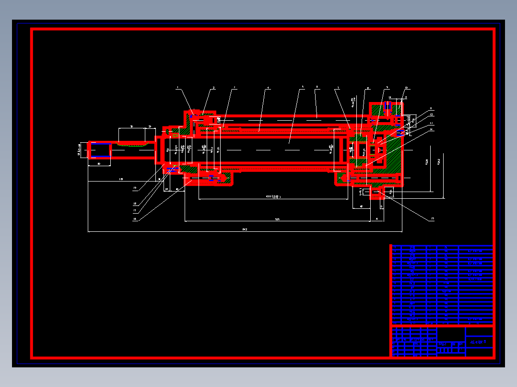Click part callout number 5 label
The height and width of the screenshot is (387, 517).
(x=303, y=87)
